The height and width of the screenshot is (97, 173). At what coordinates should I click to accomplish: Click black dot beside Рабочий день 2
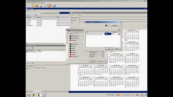(70, 38)
